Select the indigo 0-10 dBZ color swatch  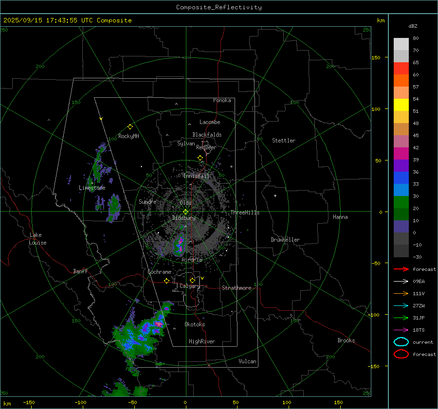pos(401,227)
